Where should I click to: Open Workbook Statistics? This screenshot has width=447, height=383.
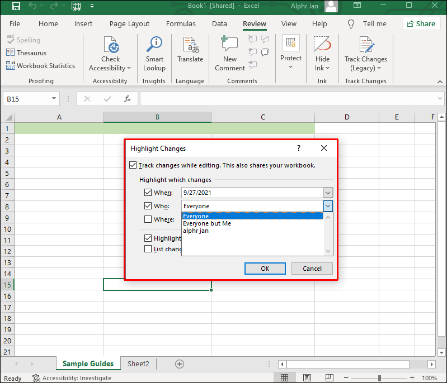(40, 66)
